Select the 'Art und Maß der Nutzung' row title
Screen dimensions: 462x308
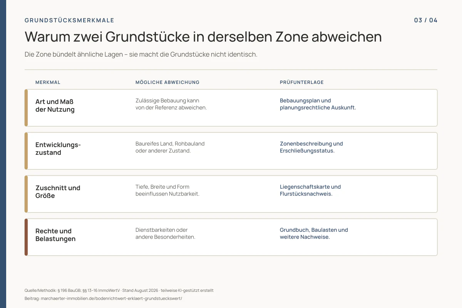(55, 105)
